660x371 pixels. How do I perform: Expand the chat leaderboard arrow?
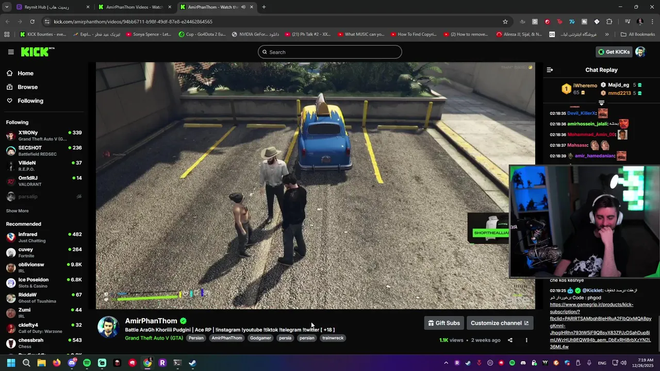click(601, 103)
